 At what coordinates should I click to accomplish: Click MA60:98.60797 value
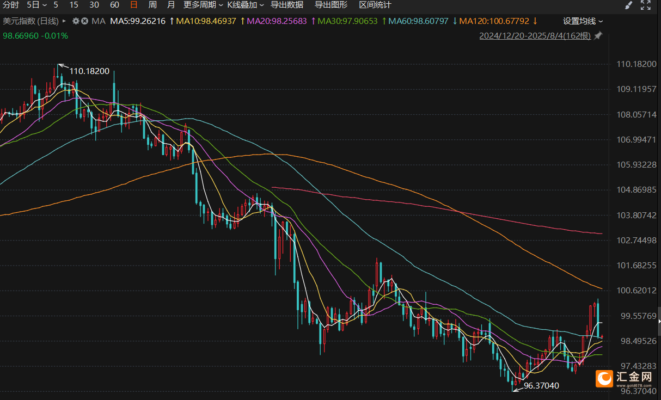click(x=418, y=21)
